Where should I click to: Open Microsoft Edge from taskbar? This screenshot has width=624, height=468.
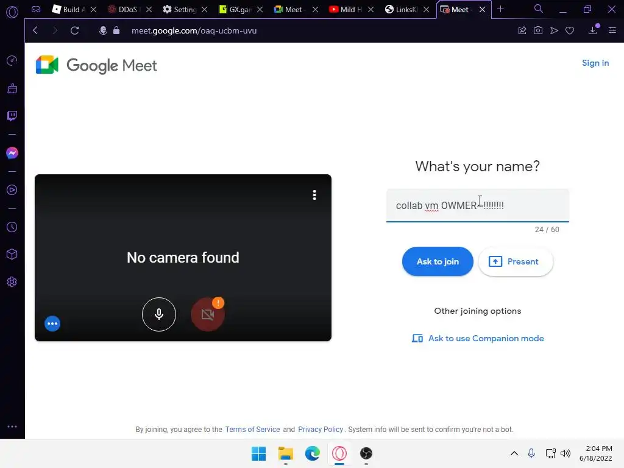click(x=313, y=453)
